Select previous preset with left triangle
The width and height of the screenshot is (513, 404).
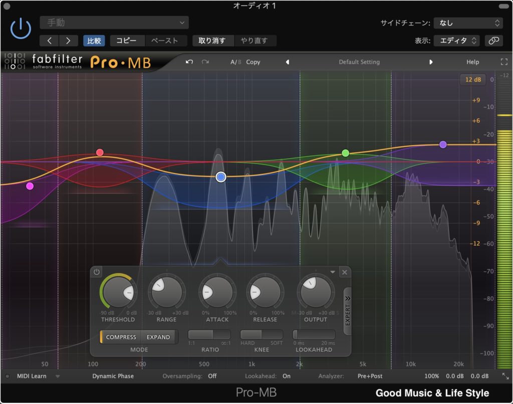click(x=287, y=62)
